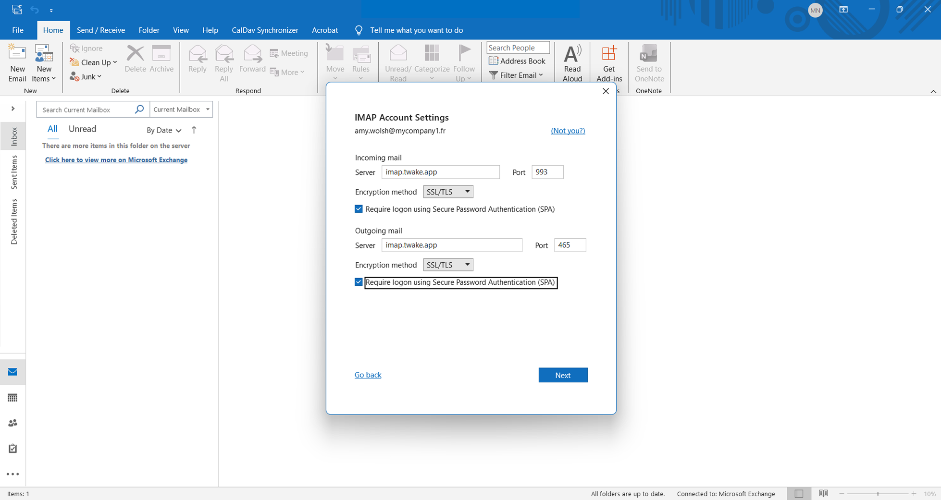Open the Acrobat tab
This screenshot has height=500, width=941.
(325, 30)
